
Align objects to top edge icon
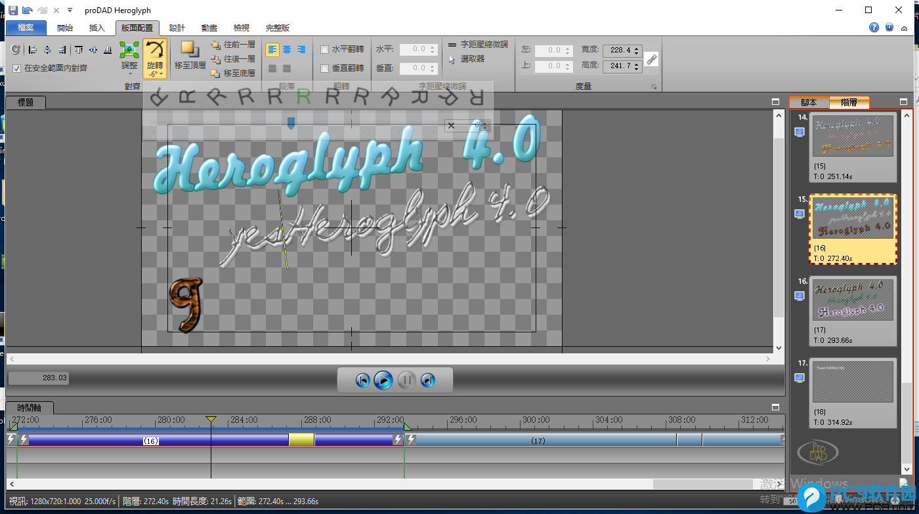[79, 49]
